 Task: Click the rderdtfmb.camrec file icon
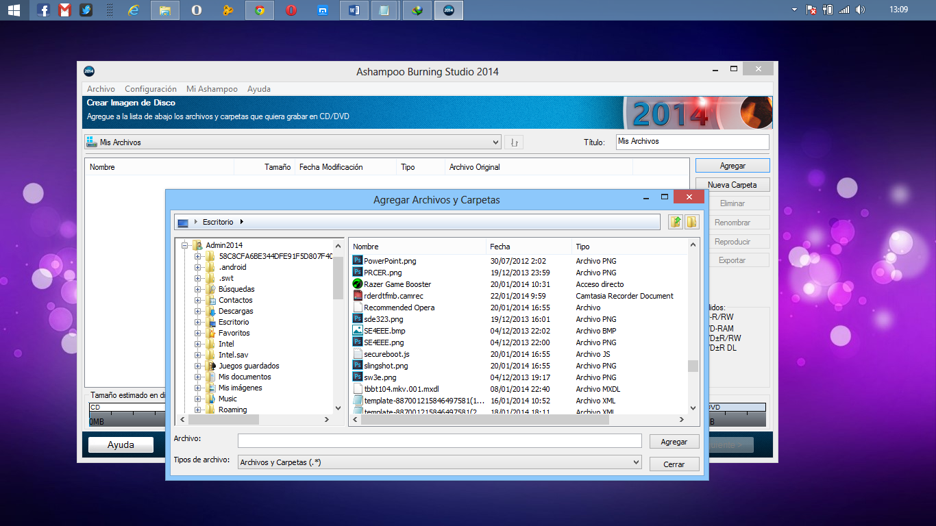click(x=357, y=296)
